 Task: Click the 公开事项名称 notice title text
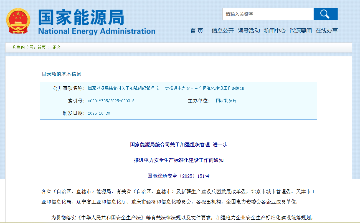(166, 88)
